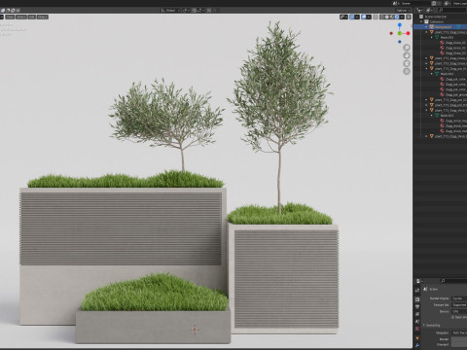Screen dimensions: 467x350
Task: Open the orange Object properties tab
Action: tap(417, 338)
